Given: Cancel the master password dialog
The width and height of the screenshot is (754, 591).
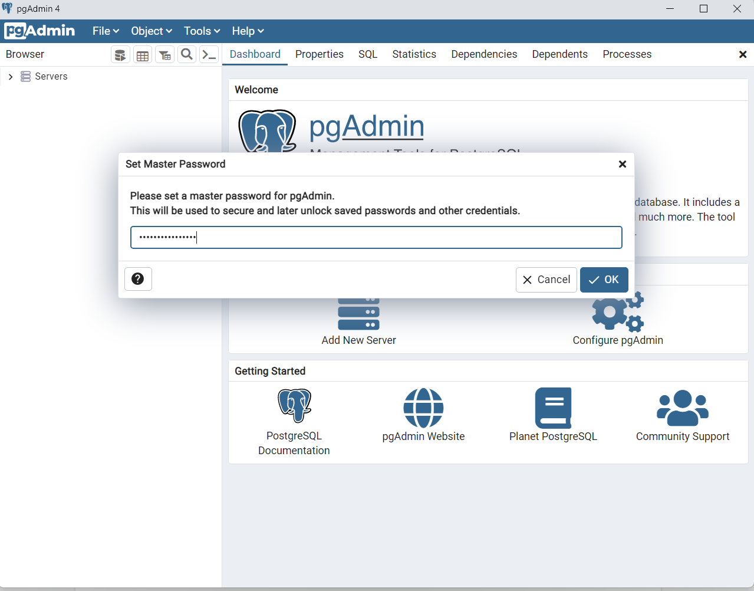Looking at the screenshot, I should tap(546, 280).
